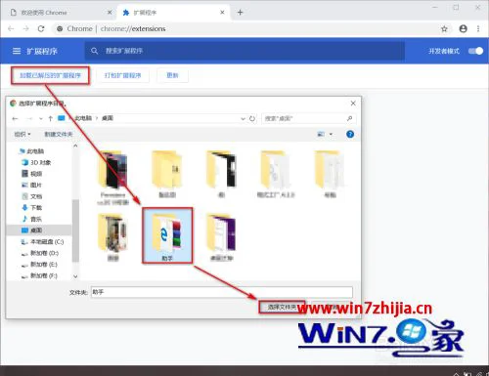Go back in the folder dialog
Screen dimensions: 489x376
[x=15, y=118]
